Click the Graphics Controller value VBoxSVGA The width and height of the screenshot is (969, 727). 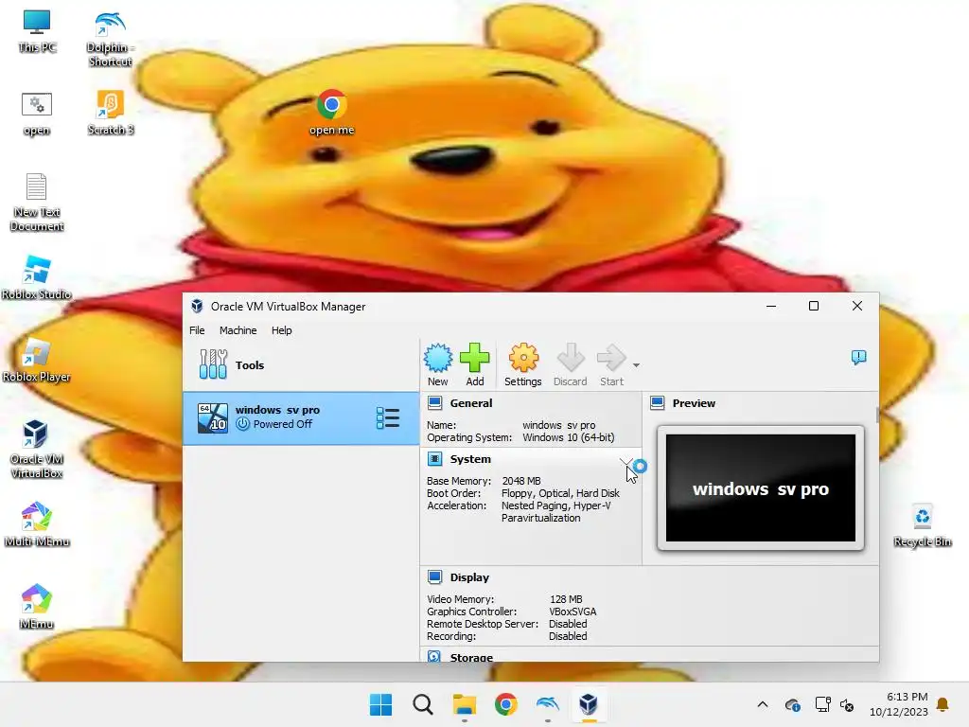point(573,612)
